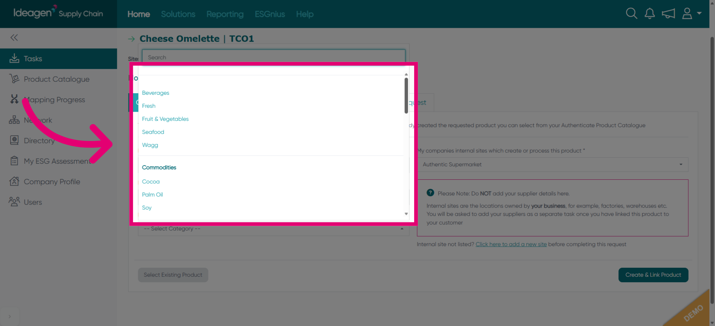This screenshot has width=715, height=326.
Task: Select Fresh category
Action: click(149, 106)
